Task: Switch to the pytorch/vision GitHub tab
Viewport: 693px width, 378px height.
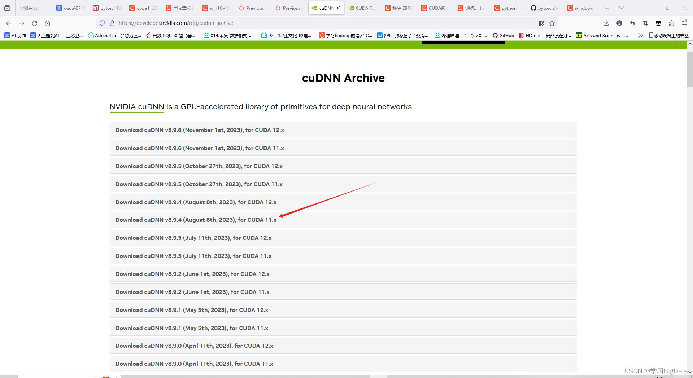Action: (x=545, y=8)
